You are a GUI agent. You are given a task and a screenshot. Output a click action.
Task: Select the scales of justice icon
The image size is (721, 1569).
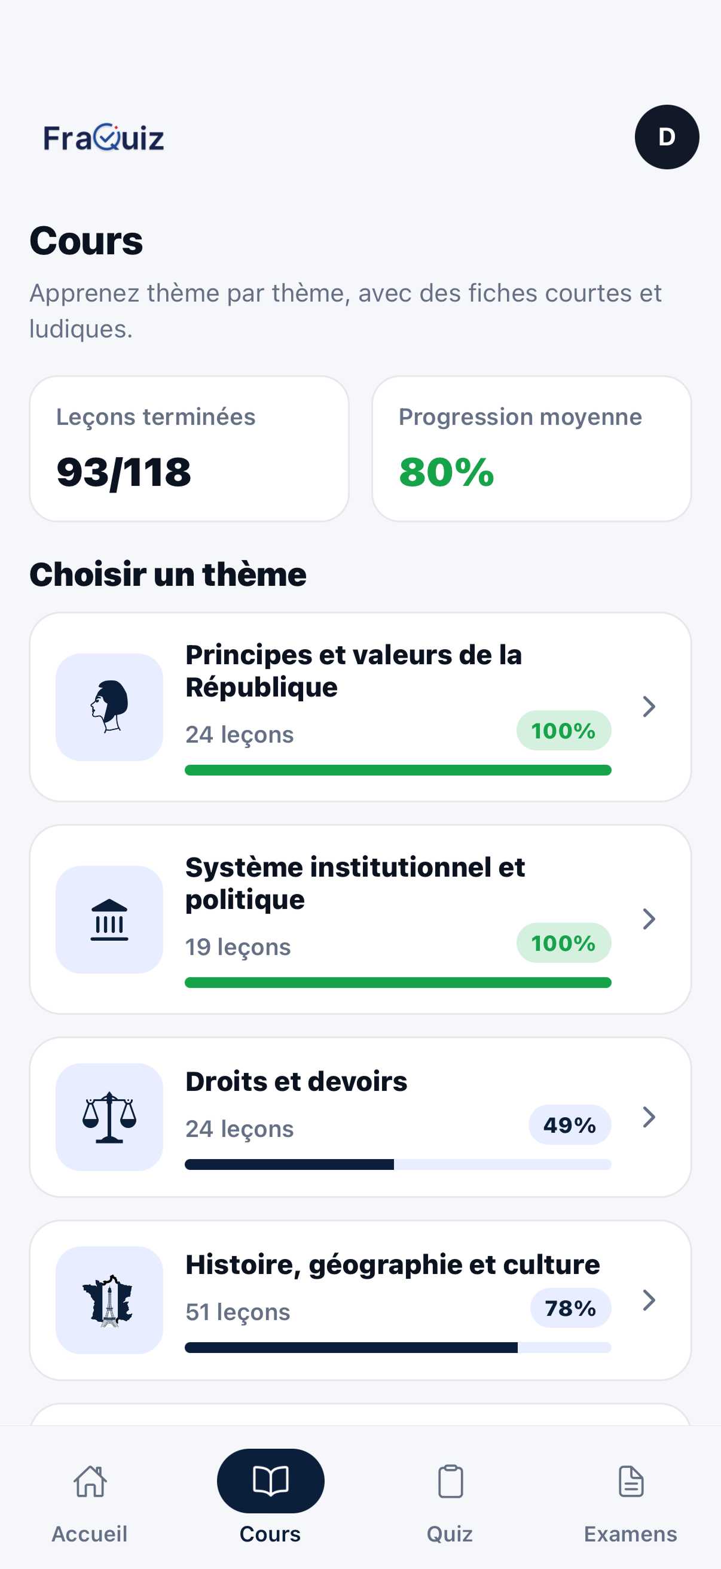pos(109,1117)
